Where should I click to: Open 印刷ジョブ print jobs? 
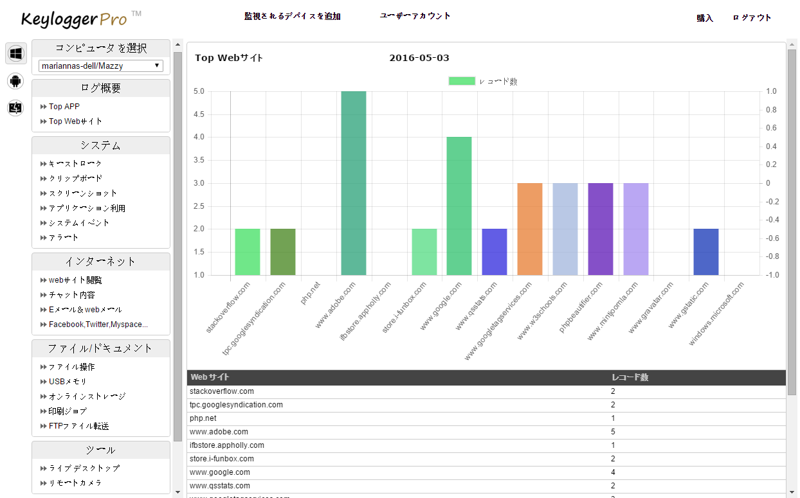coord(68,411)
